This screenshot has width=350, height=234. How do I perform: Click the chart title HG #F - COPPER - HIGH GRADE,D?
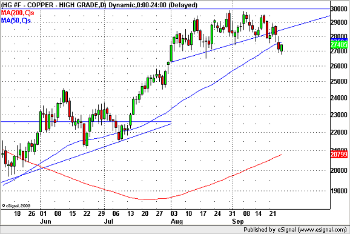53,5
